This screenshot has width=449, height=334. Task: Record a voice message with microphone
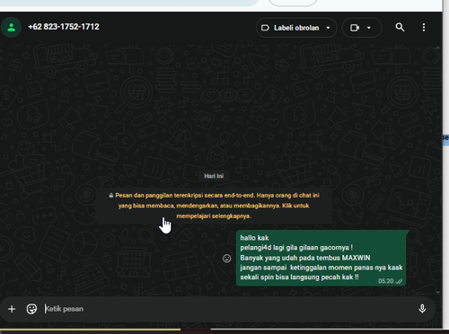coord(422,309)
